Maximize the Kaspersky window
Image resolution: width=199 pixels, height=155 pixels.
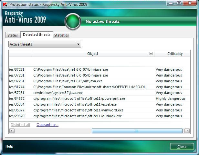click(179, 3)
